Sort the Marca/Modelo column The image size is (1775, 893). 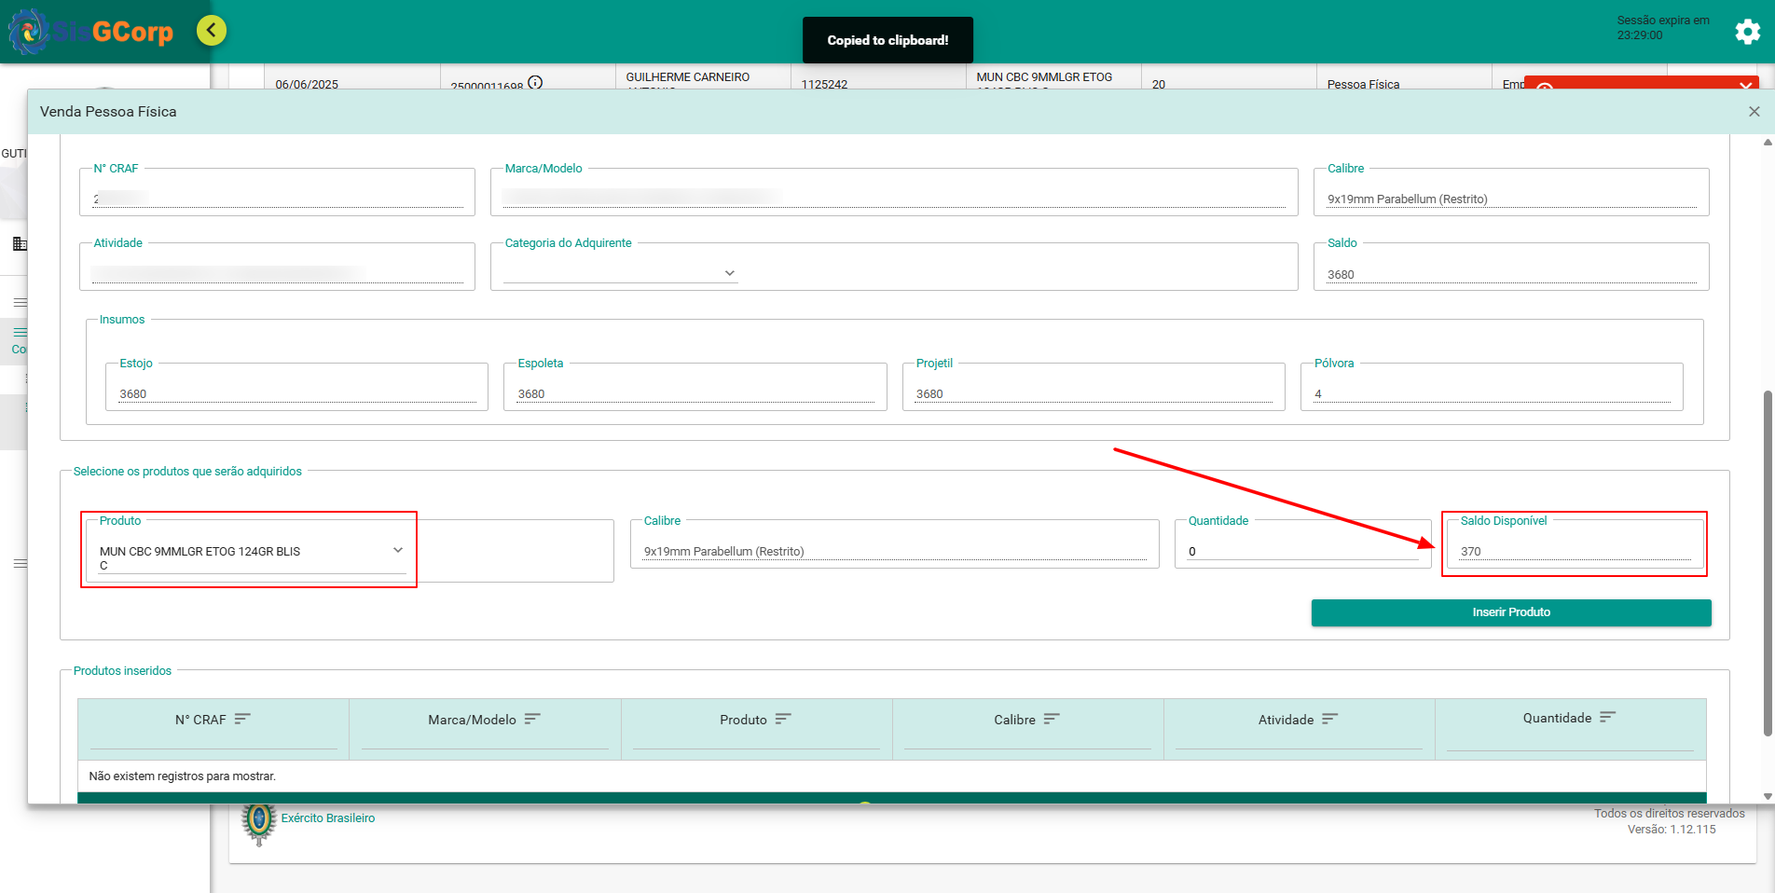click(532, 719)
